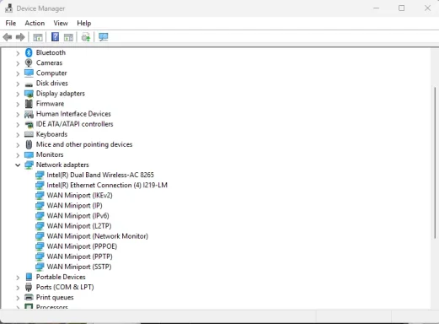This screenshot has width=439, height=324.
Task: Open the View menu
Action: [x=61, y=23]
